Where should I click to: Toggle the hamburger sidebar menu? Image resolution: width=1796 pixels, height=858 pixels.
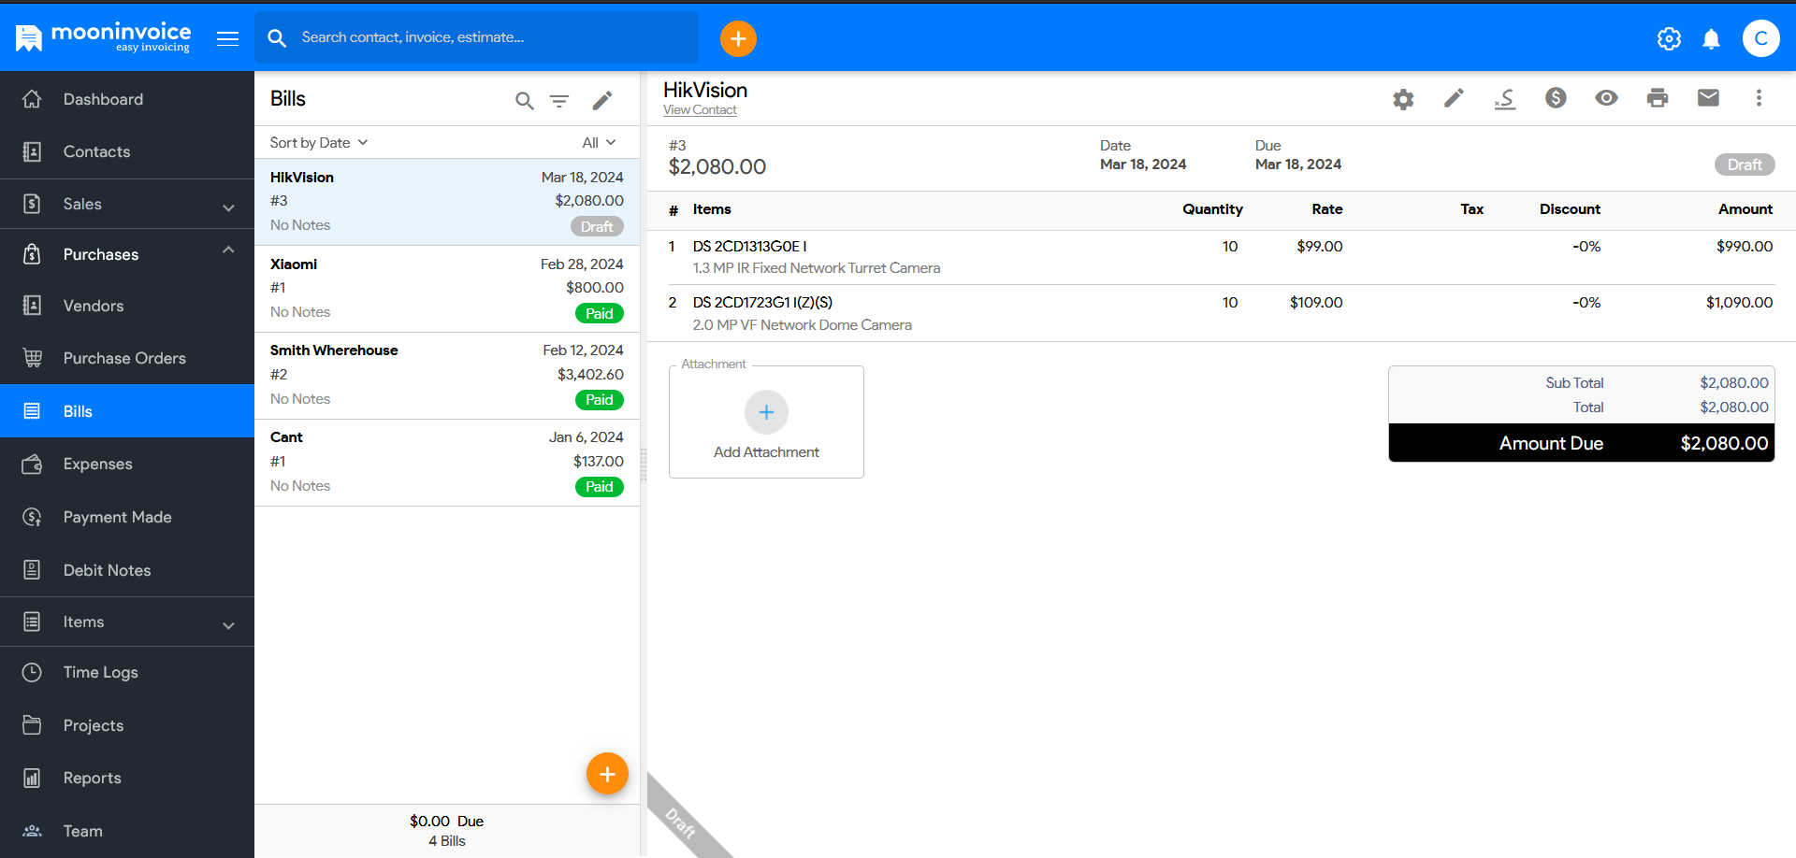click(227, 38)
